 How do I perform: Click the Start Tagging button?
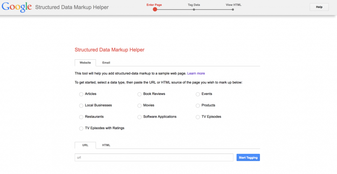[x=248, y=158]
